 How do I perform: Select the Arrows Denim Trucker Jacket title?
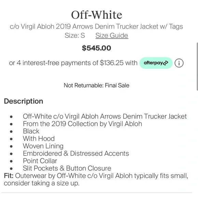(x=96, y=27)
